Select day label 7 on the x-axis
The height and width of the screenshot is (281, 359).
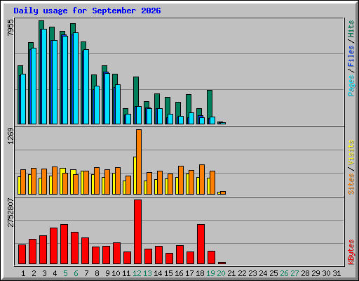point(86,273)
